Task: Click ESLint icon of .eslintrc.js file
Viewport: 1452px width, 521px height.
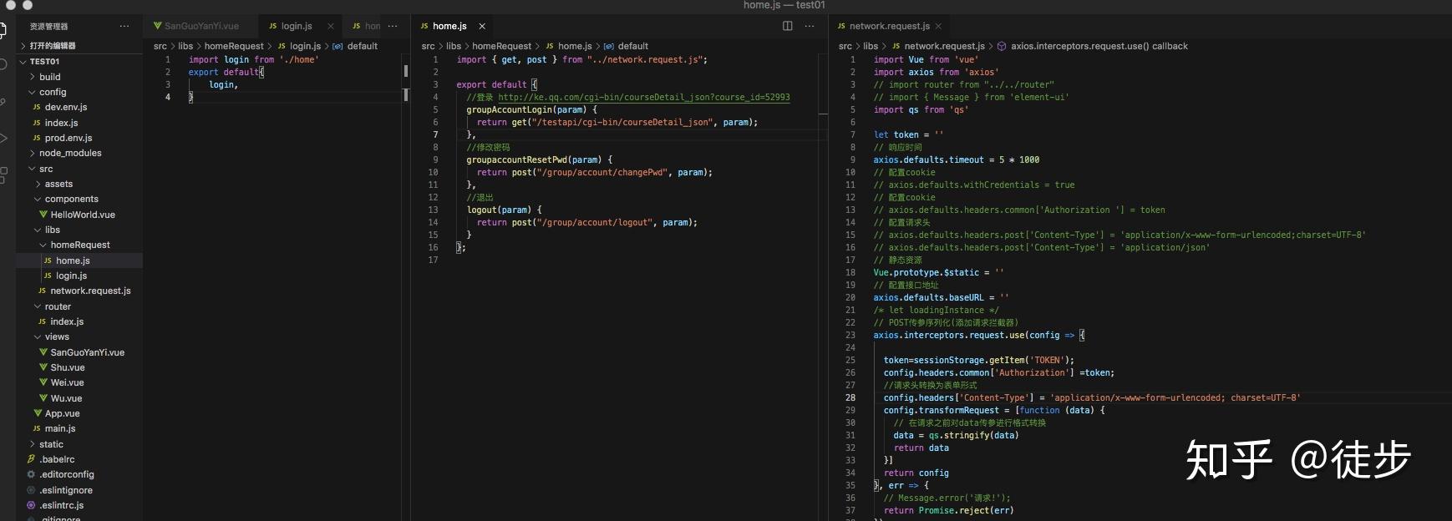Action: coord(31,505)
